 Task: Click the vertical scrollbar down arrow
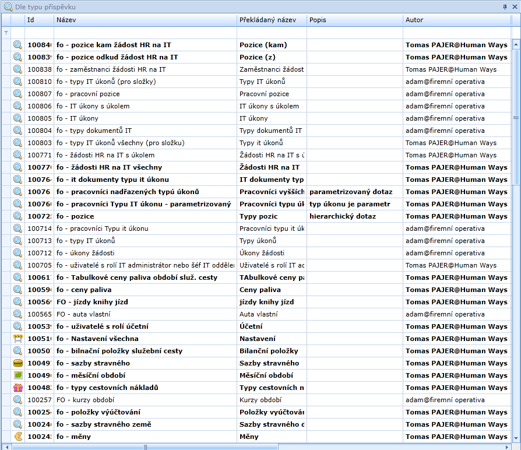coord(516,438)
